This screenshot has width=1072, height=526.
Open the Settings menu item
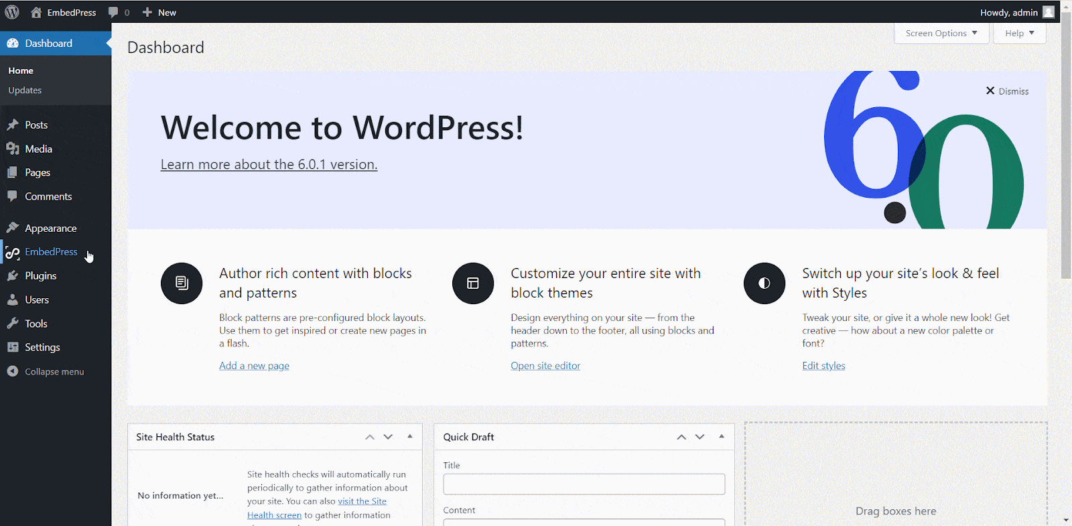point(42,347)
